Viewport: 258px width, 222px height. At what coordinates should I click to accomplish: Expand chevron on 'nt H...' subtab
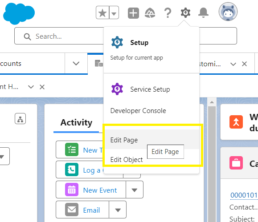31,87
